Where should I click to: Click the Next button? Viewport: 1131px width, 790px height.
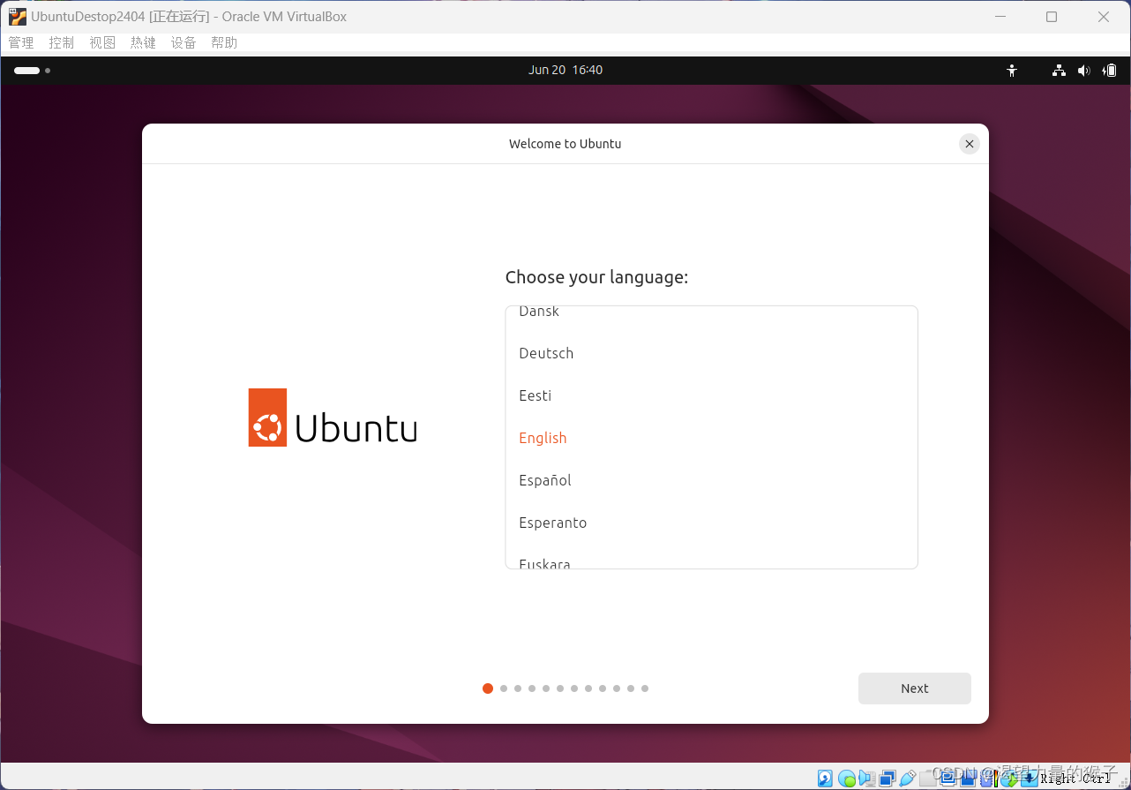915,688
